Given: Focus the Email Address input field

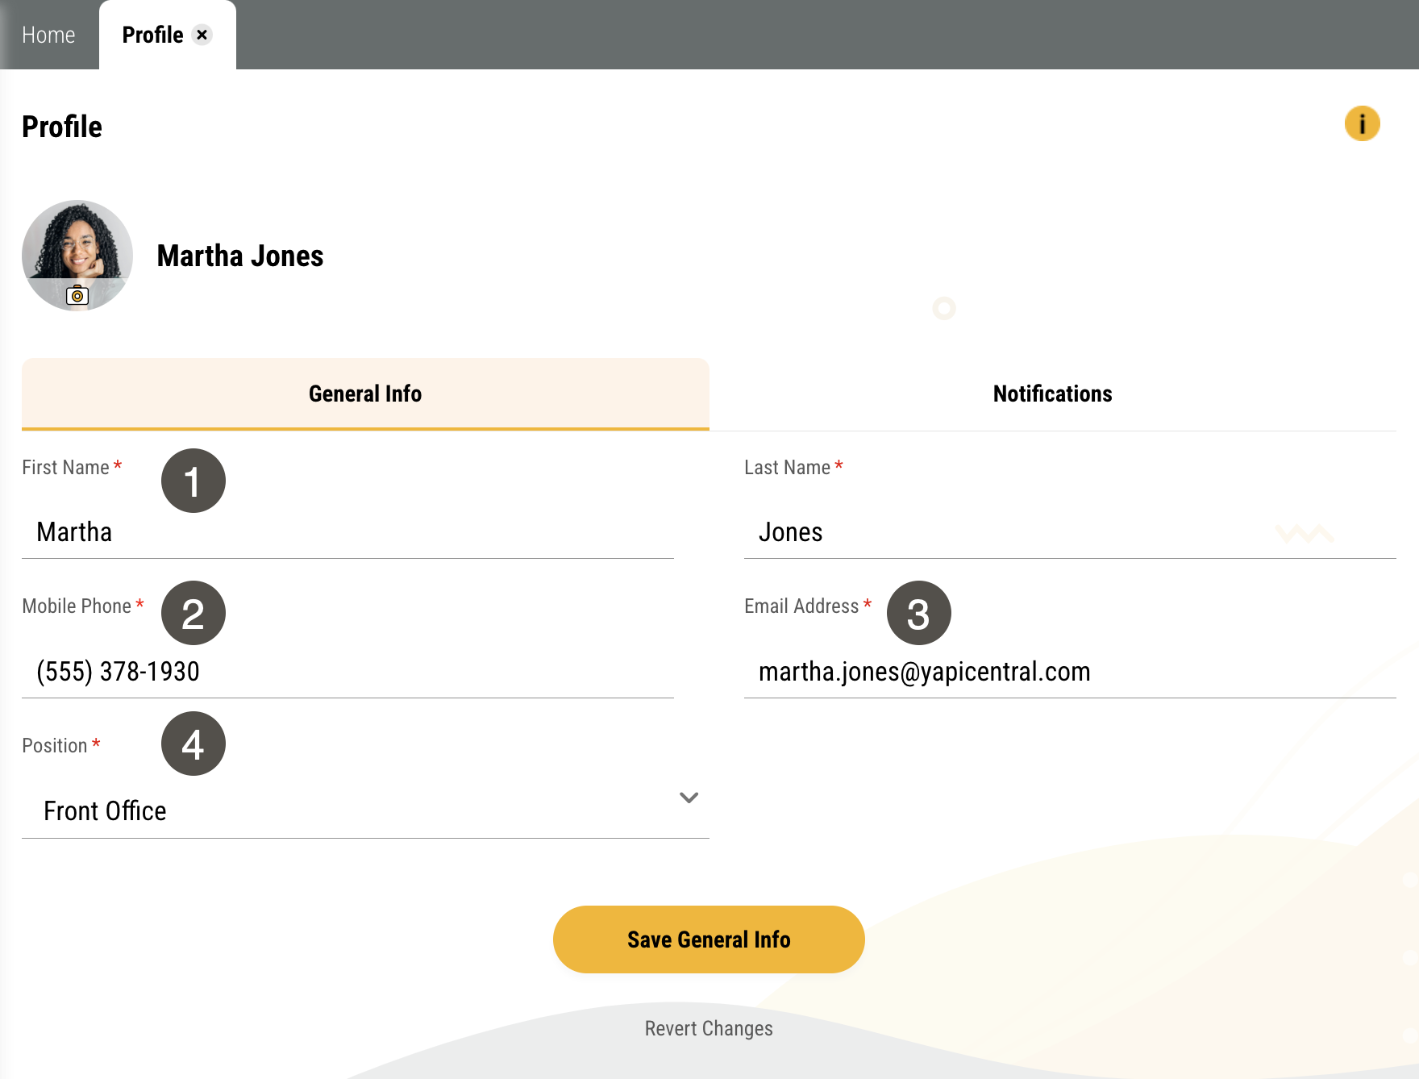Looking at the screenshot, I should (x=1070, y=672).
